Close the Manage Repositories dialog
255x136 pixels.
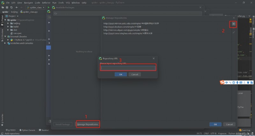click(x=234, y=18)
